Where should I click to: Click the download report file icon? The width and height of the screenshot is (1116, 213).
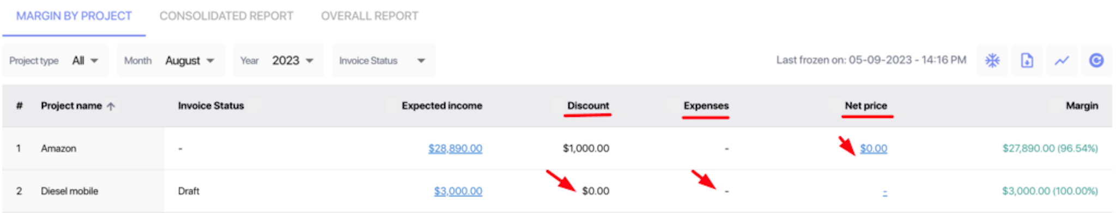pos(1027,60)
